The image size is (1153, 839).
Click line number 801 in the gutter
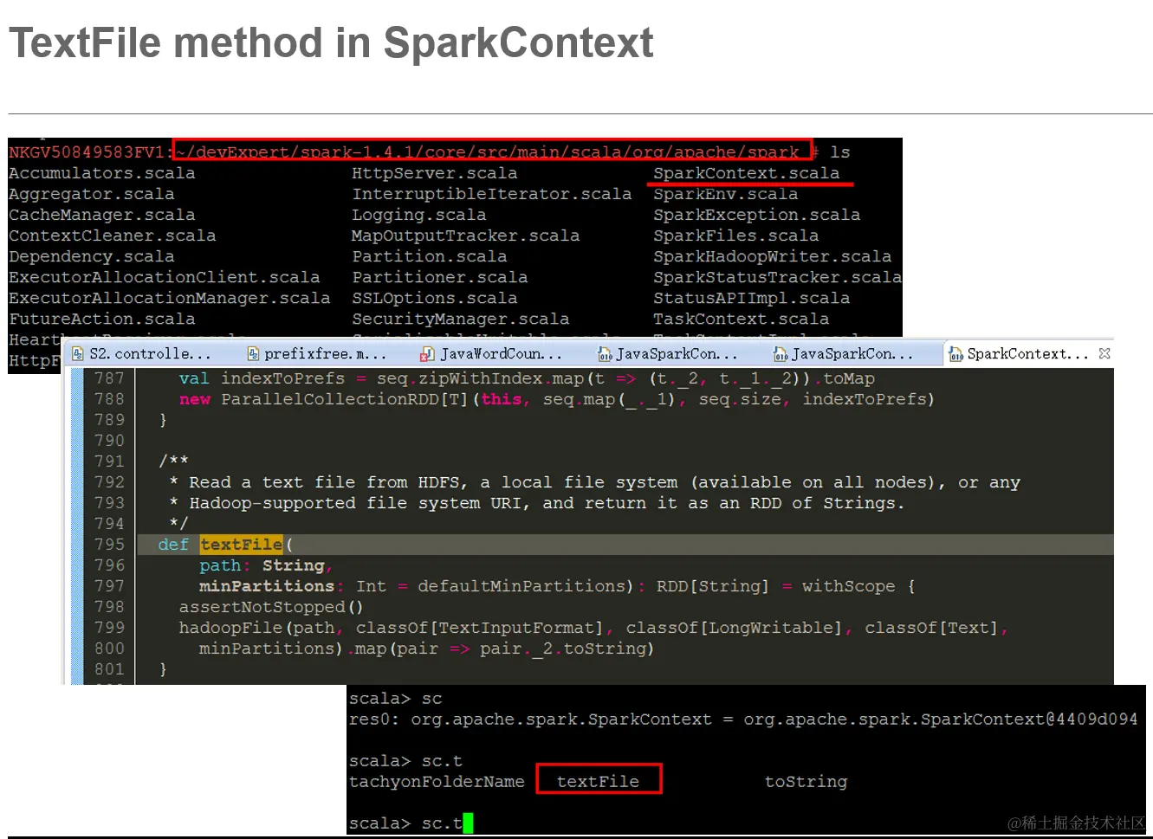click(x=109, y=669)
